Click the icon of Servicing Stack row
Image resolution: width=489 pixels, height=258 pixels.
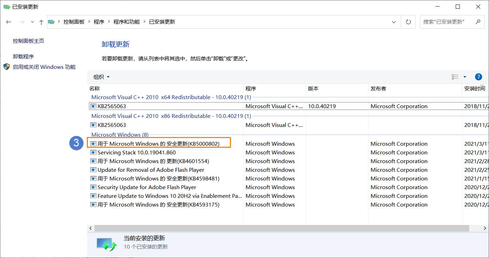(93, 152)
